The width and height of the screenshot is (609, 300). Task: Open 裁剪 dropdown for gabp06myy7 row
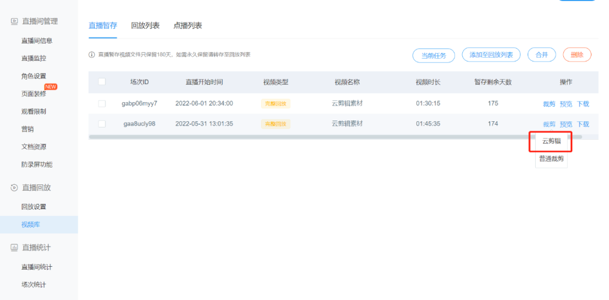pos(549,104)
